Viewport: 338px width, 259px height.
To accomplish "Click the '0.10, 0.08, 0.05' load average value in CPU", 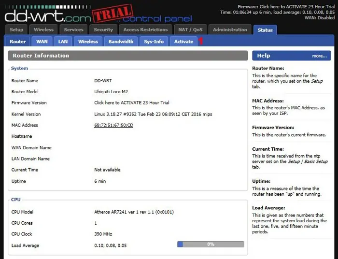I will tap(111, 245).
